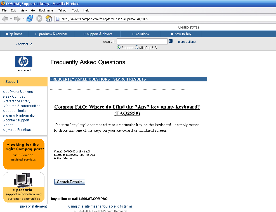Click the Support sidebar heading

(x=23, y=81)
